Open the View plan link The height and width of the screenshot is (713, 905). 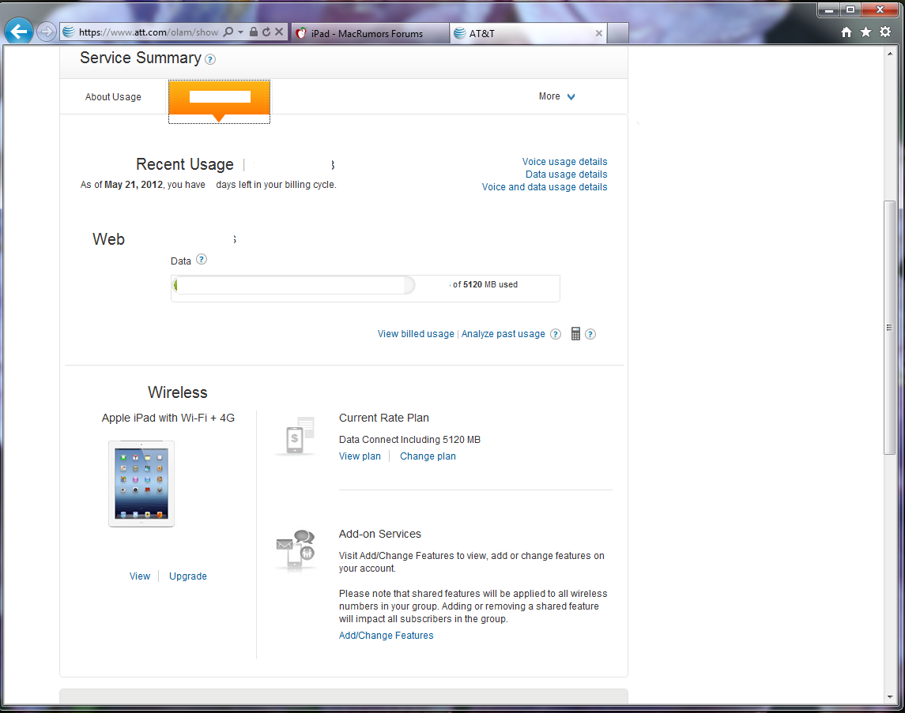[x=360, y=456]
